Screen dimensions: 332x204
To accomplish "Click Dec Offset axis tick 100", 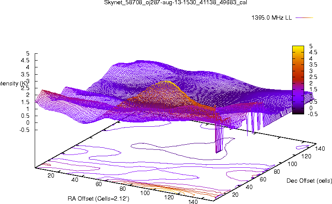I will pyautogui.click(x=292, y=164).
